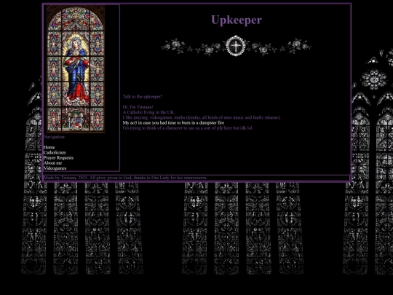Click the 'I like praying, videogames, maths' line
Viewport: 393px width, 295px height.
pos(202,118)
